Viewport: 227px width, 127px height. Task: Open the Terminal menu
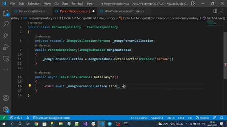(77, 4)
